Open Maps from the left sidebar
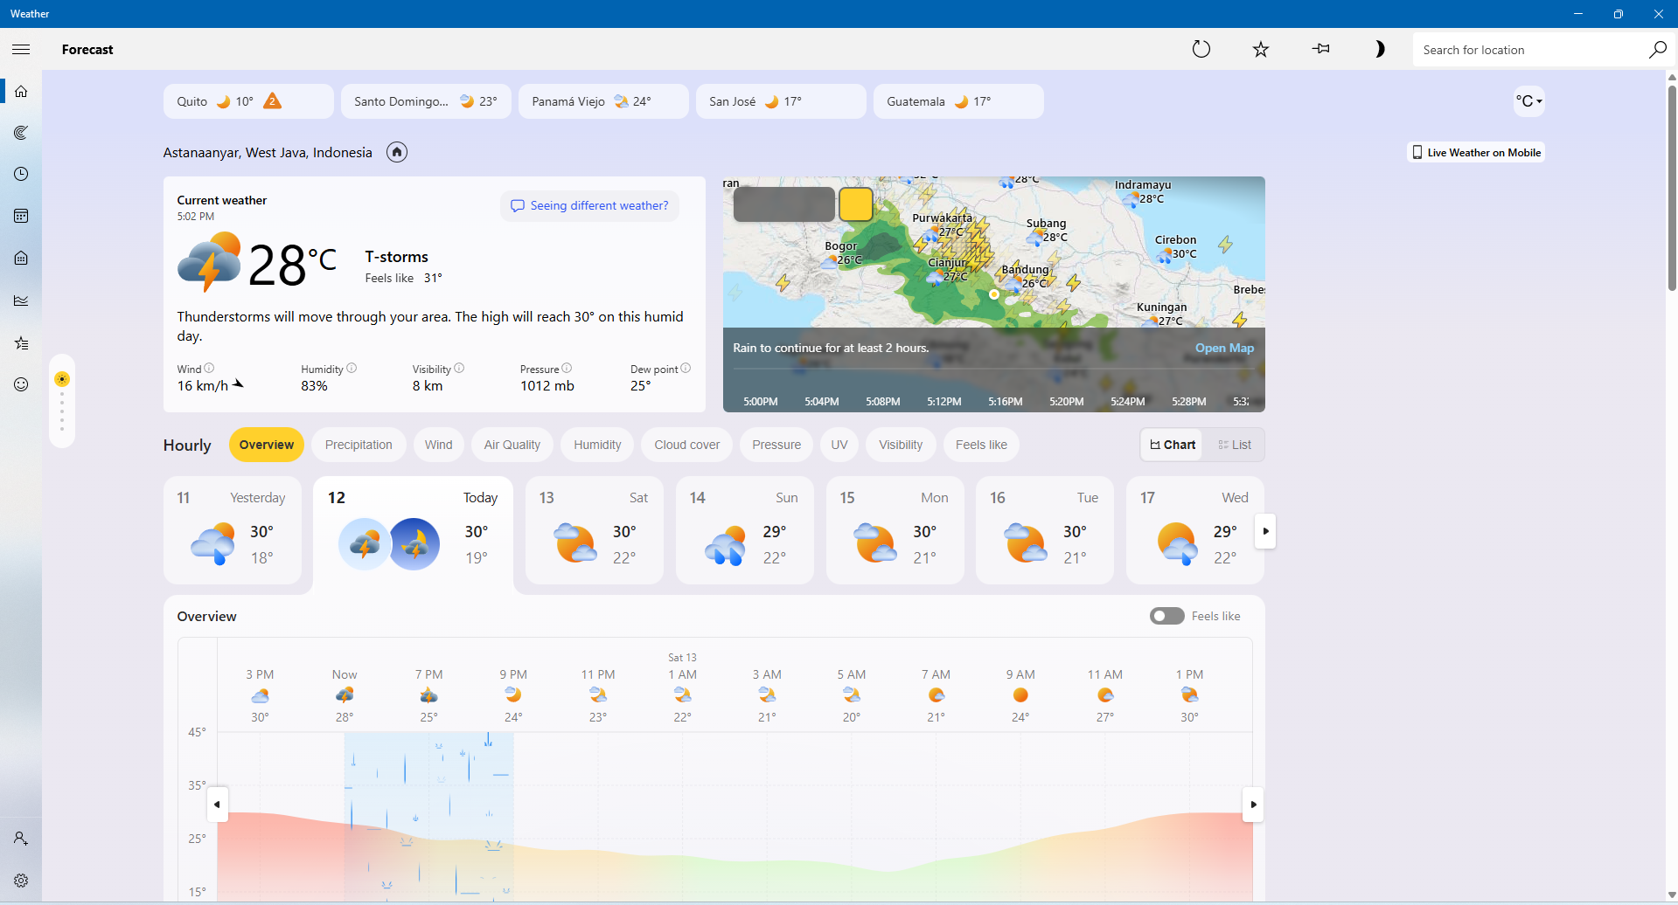The width and height of the screenshot is (1678, 905). [21, 133]
